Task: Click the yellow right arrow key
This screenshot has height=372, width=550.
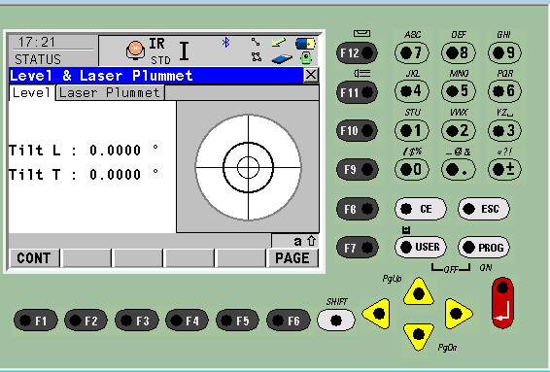Action: pyautogui.click(x=458, y=314)
